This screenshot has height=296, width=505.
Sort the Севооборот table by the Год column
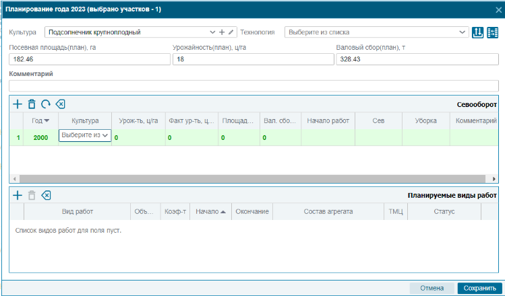(40, 121)
